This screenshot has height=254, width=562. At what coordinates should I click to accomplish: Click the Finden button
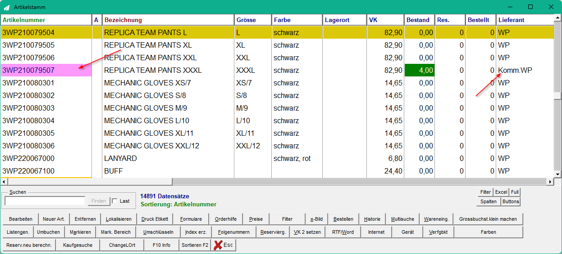pyautogui.click(x=99, y=201)
